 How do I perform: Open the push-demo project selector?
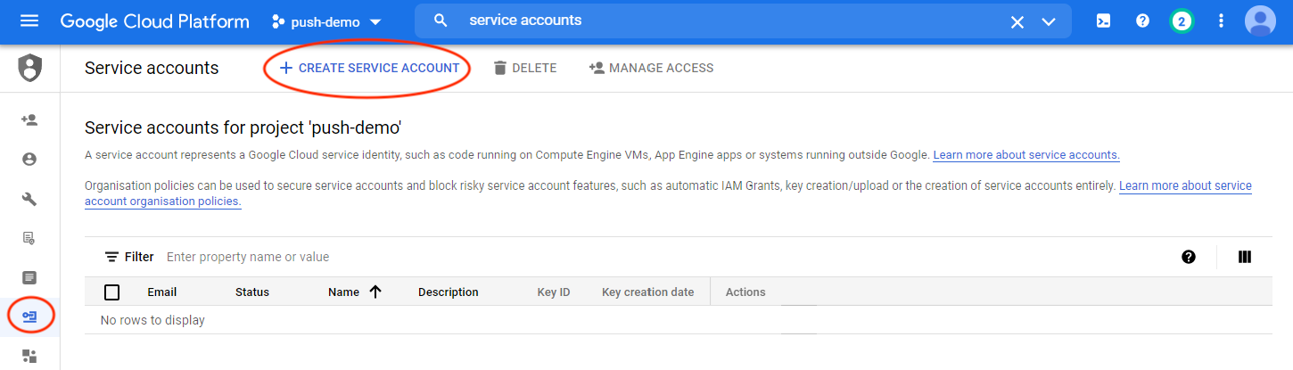coord(327,21)
